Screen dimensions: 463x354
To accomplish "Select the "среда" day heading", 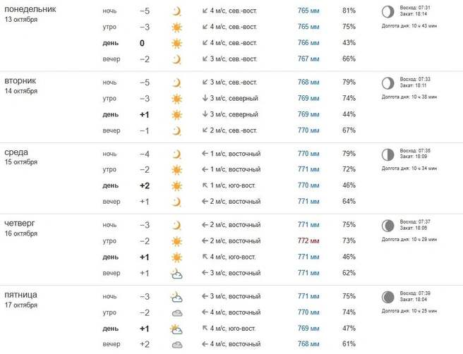I will click(x=16, y=152).
